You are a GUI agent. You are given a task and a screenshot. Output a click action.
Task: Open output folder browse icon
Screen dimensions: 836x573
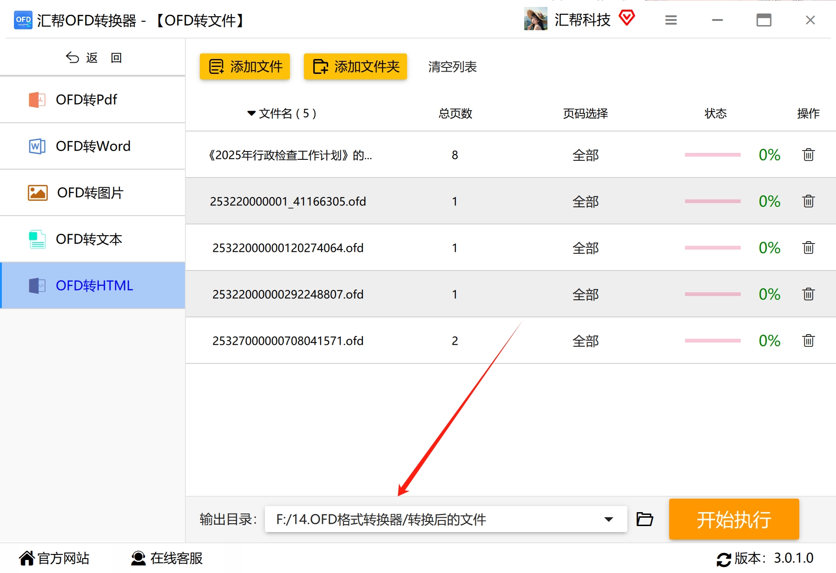pyautogui.click(x=645, y=519)
